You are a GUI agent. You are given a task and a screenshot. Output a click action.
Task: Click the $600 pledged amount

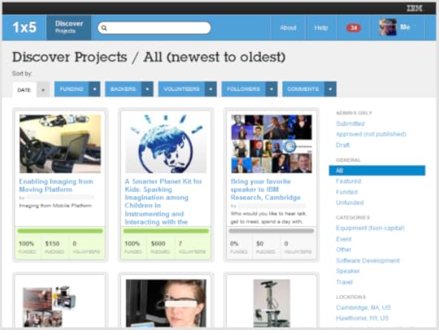pos(159,244)
